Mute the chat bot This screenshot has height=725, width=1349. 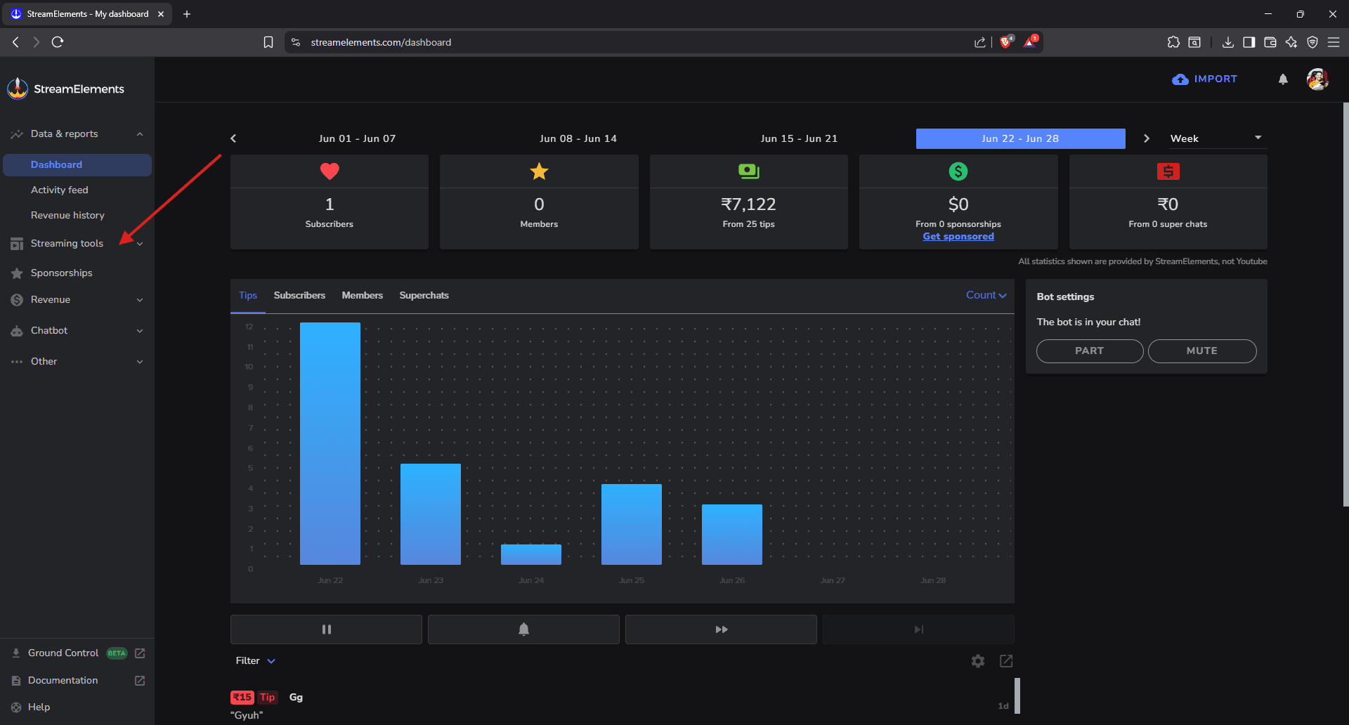point(1201,351)
